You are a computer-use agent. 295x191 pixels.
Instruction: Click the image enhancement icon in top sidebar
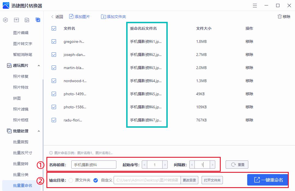point(27,20)
